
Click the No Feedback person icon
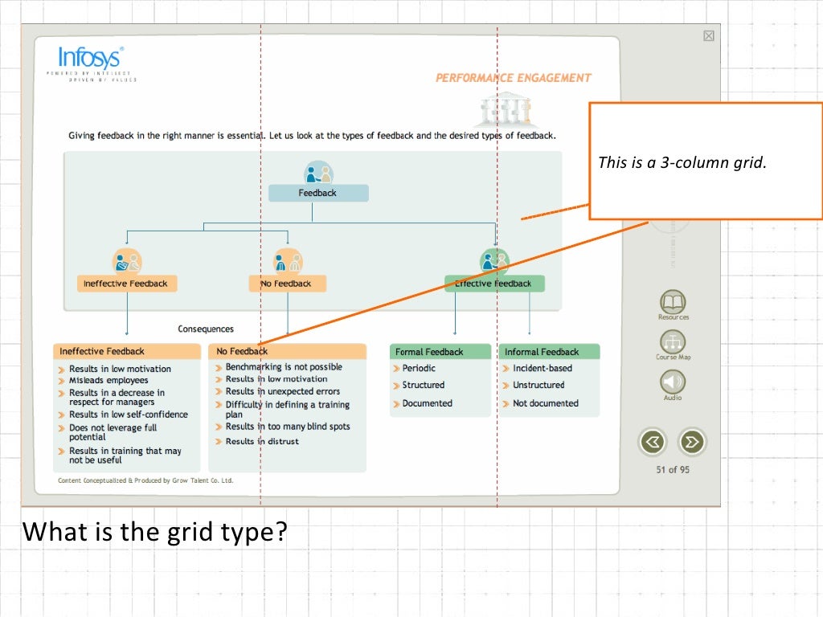pyautogui.click(x=288, y=261)
